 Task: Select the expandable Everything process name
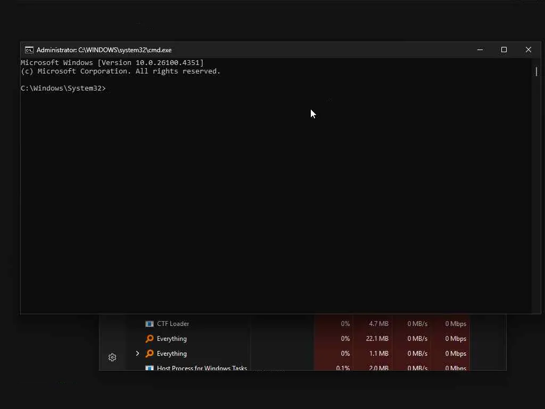(172, 354)
